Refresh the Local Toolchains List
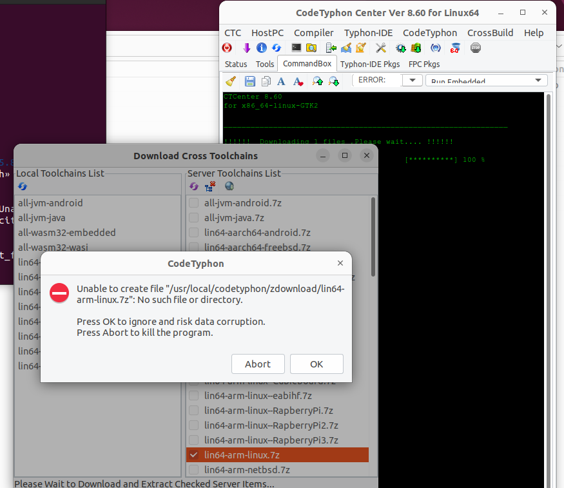The height and width of the screenshot is (488, 564). tap(23, 186)
